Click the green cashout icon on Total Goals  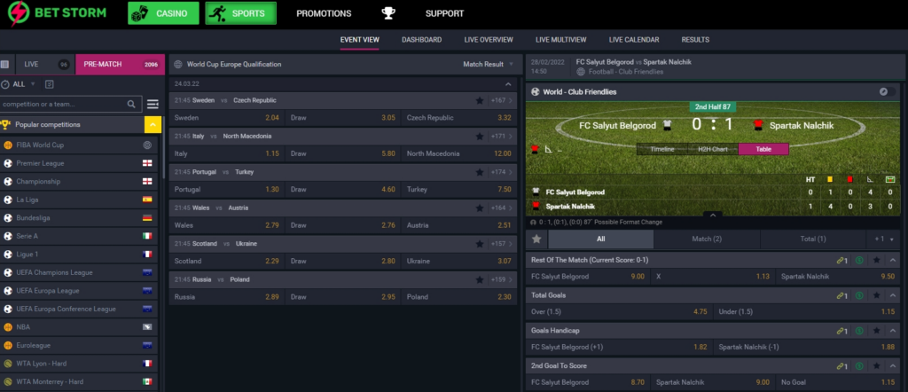click(x=858, y=295)
